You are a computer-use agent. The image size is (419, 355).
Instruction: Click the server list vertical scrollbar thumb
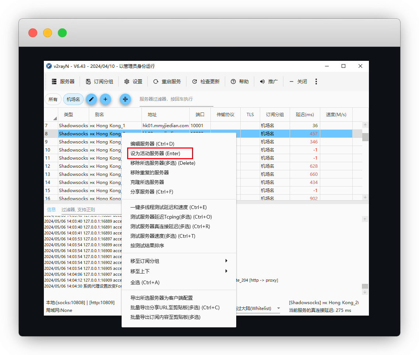click(x=365, y=137)
